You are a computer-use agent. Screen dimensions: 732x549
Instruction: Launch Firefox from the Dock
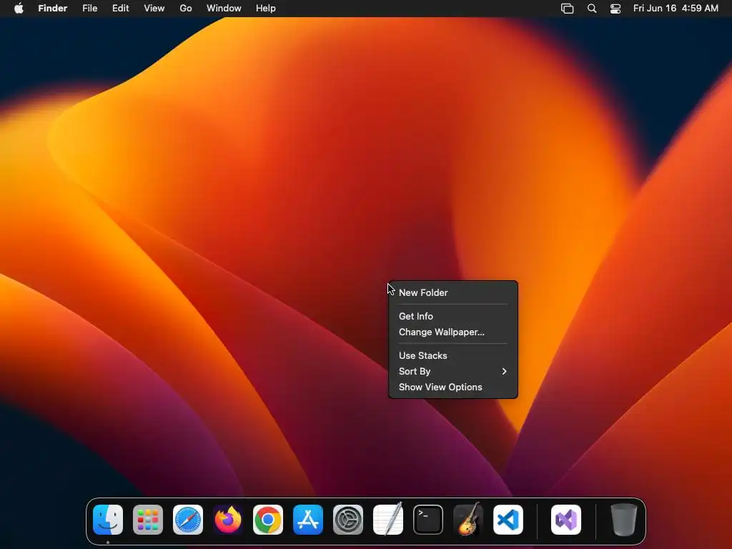tap(228, 520)
